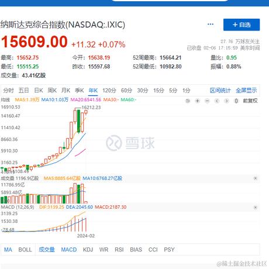Close the MACD indicator panel

tap(256, 207)
